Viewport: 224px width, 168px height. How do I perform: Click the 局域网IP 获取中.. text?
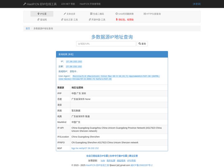click(x=68, y=72)
